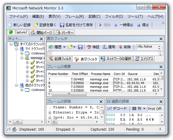Open the load filter folder dropdown
The image size is (173, 140).
[x=71, y=47]
